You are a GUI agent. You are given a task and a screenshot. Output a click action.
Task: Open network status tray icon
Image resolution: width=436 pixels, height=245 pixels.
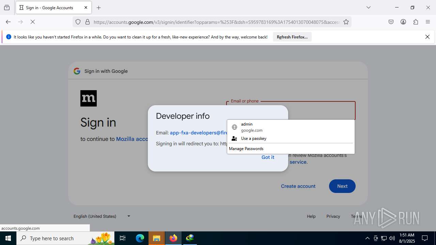tap(384, 238)
